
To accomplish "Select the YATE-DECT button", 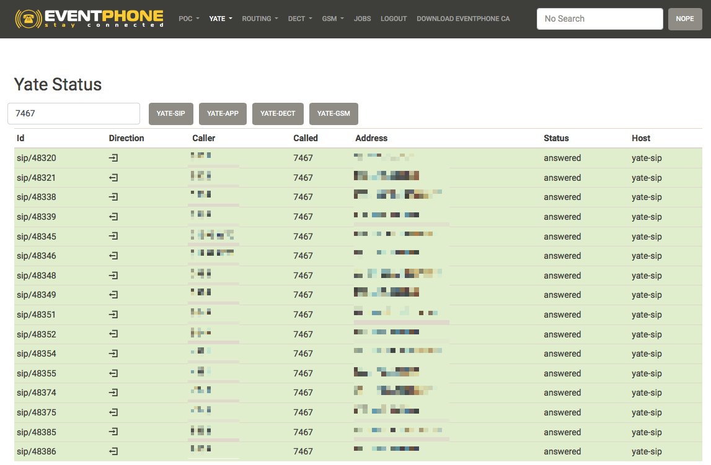I will point(278,114).
